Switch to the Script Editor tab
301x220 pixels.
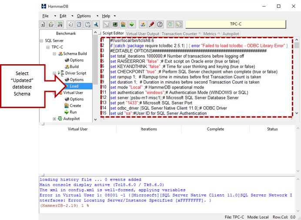pyautogui.click(x=113, y=33)
